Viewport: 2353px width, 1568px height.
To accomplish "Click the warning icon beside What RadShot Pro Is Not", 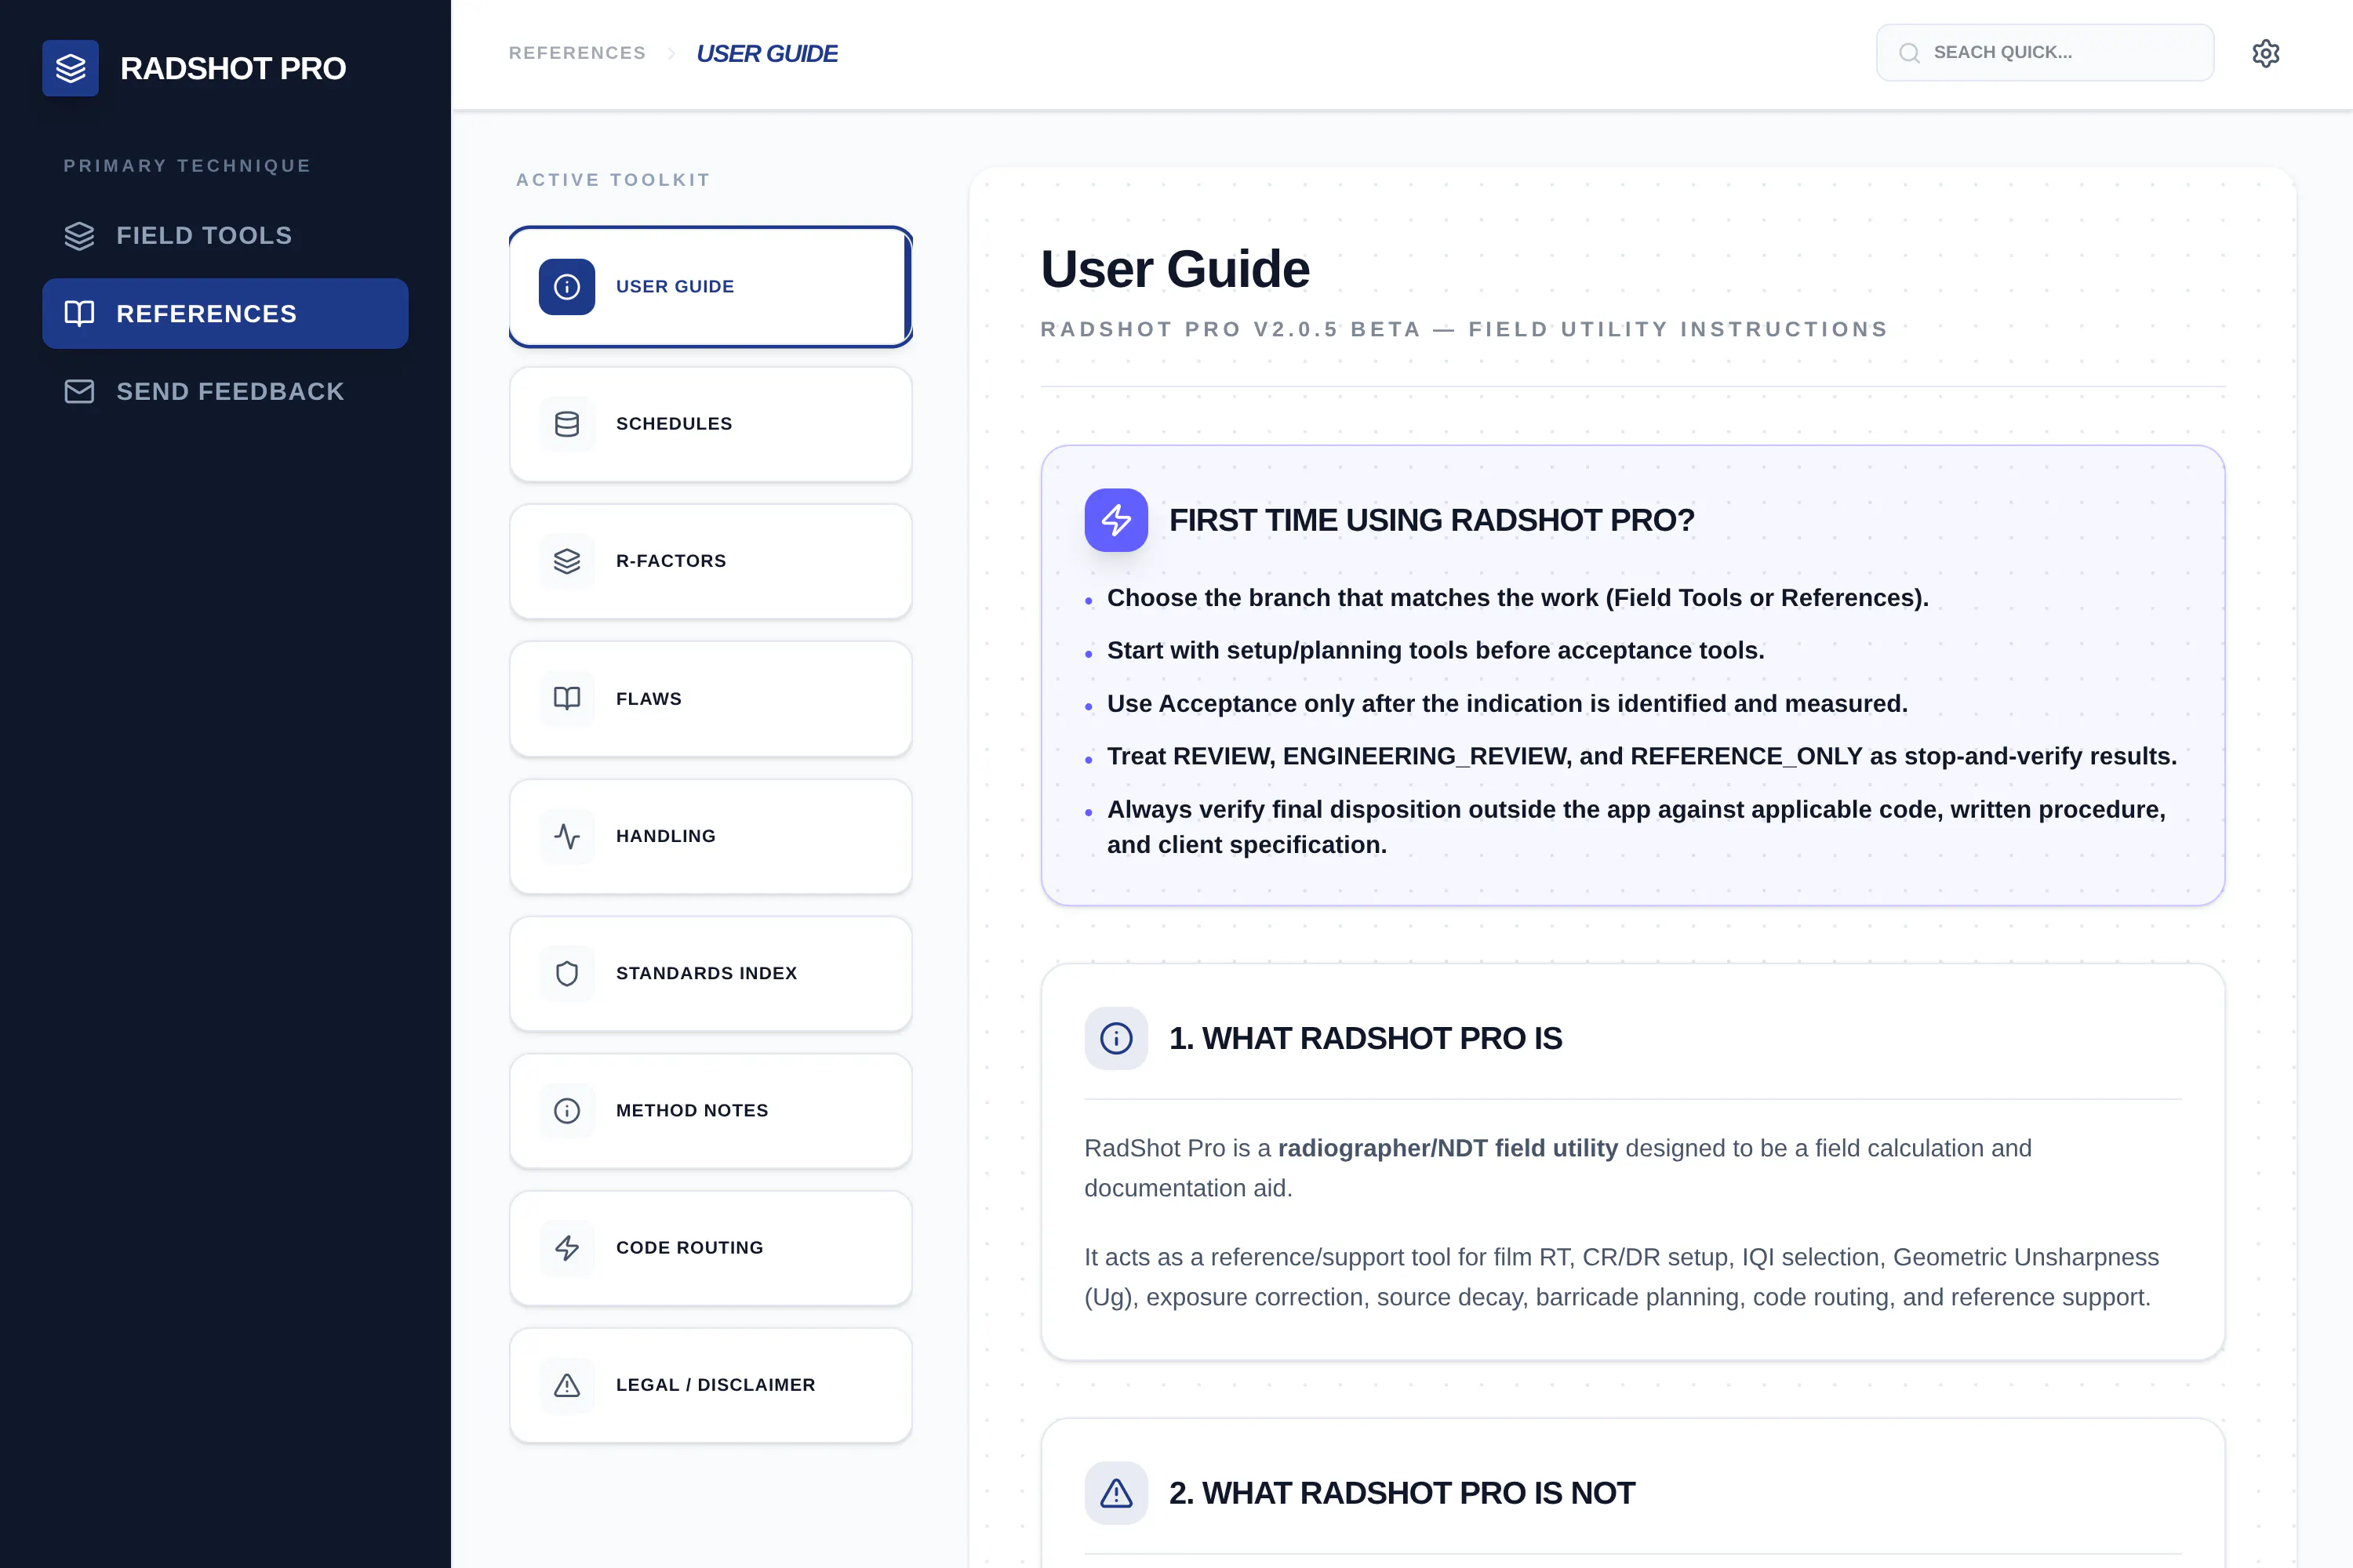I will pos(1116,1493).
